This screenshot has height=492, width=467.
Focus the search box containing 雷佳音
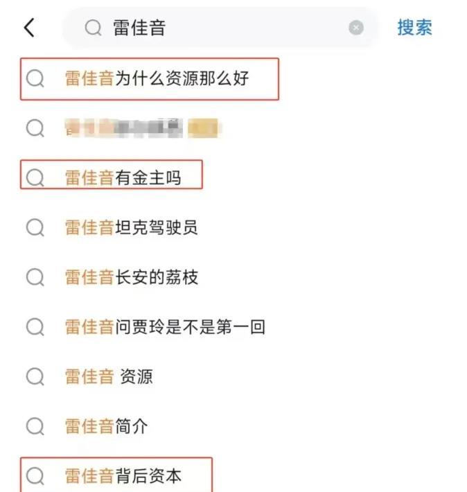220,28
